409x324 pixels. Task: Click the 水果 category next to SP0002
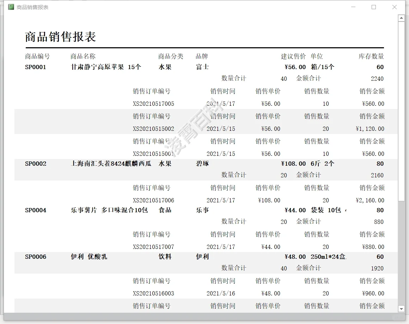point(166,164)
